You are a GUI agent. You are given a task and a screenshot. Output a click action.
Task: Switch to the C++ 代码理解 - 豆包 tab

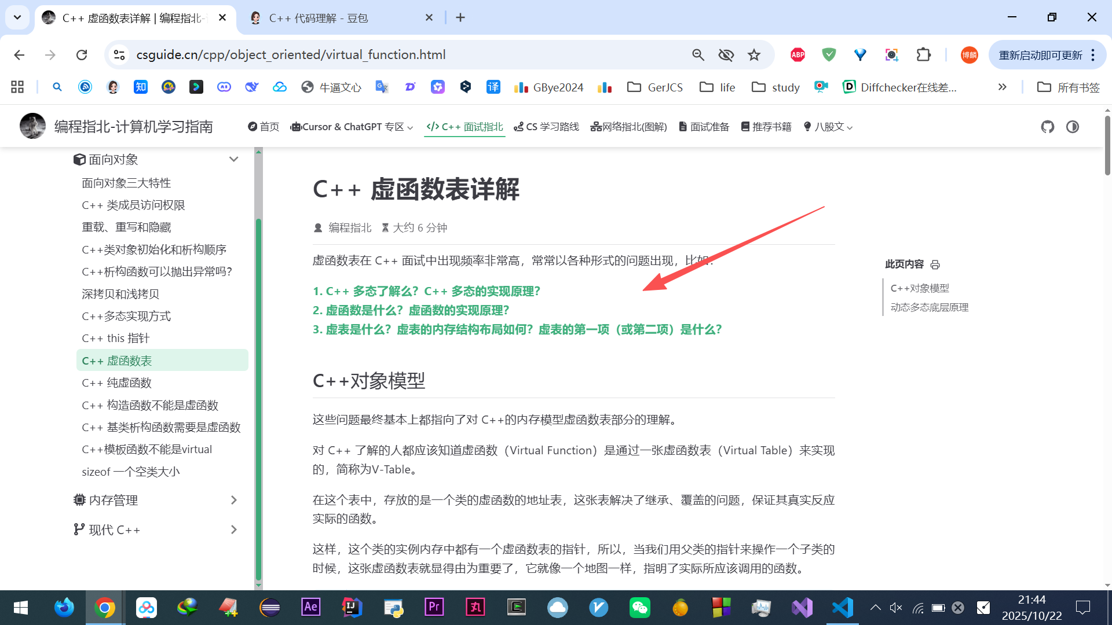coord(319,18)
